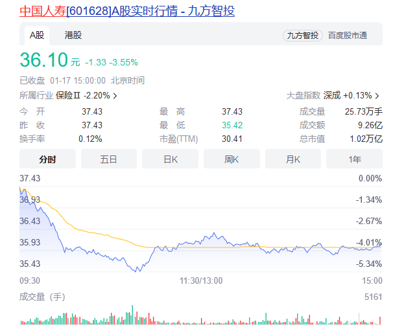
Task: Click the 成交量 (手) volume chart label
Action: click(42, 297)
